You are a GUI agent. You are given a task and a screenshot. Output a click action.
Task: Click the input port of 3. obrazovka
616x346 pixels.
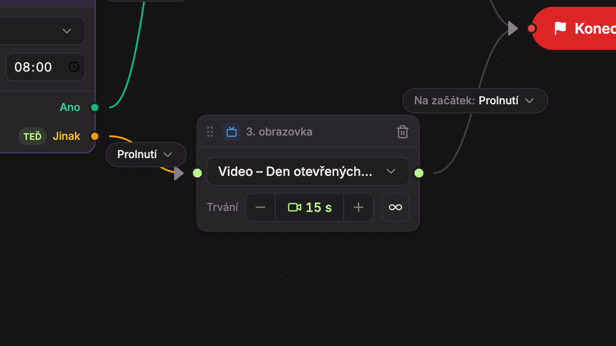tap(197, 173)
